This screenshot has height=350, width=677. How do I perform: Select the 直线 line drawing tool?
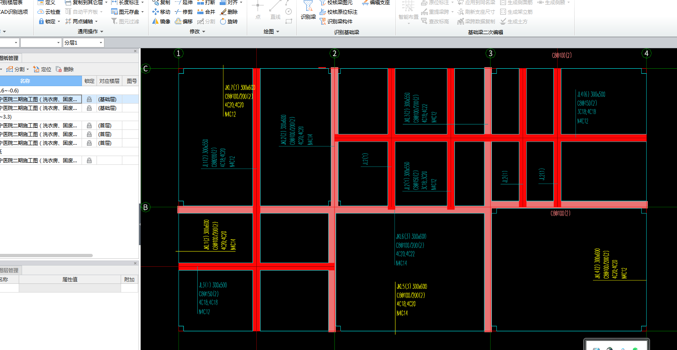point(275,10)
